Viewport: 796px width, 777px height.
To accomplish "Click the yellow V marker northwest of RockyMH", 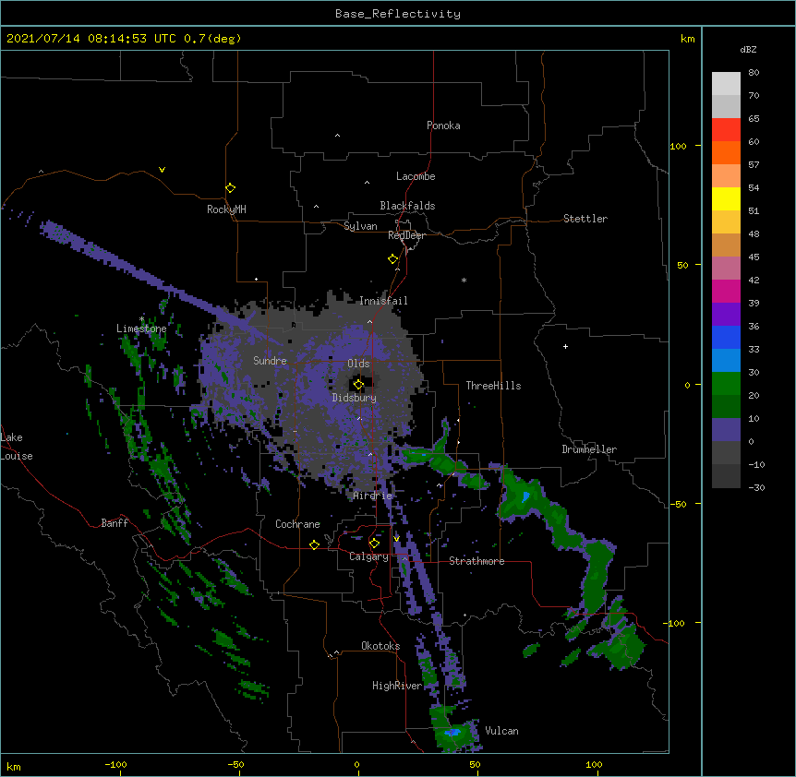I will [x=162, y=170].
